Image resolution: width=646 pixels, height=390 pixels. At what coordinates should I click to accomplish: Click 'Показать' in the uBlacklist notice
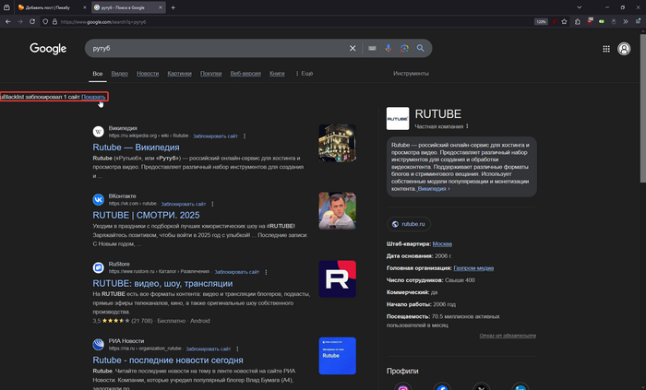click(x=93, y=97)
